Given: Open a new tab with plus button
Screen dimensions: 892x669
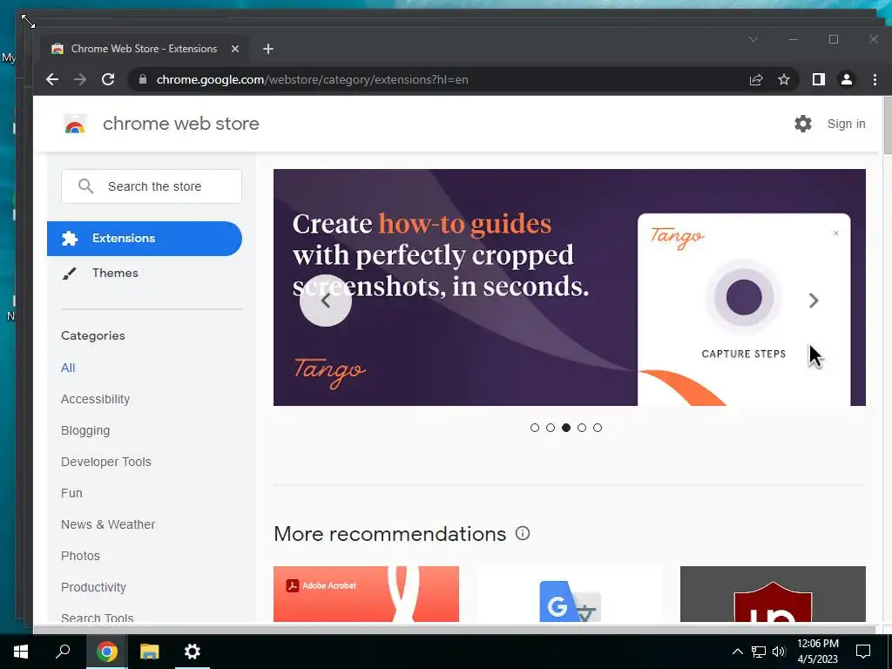Looking at the screenshot, I should (268, 49).
